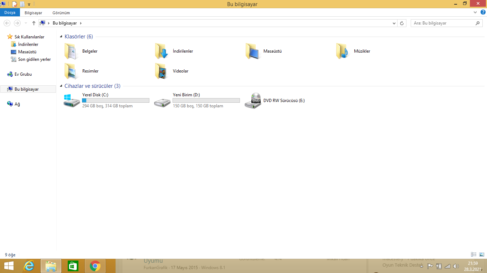487x273 pixels.
Task: Launch Google Chrome from the taskbar
Action: [x=95, y=266]
